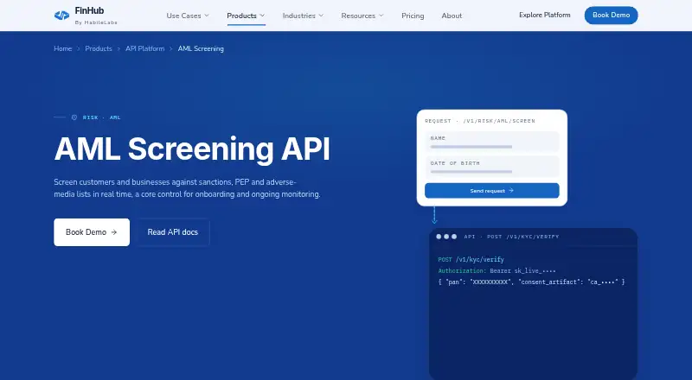Click the pan consent_artifact JSON line

(531, 282)
